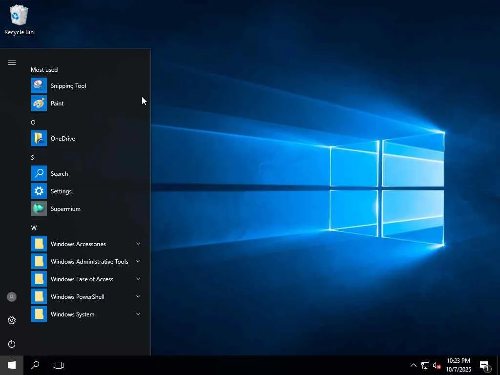Expand Windows System chevron

(x=138, y=314)
